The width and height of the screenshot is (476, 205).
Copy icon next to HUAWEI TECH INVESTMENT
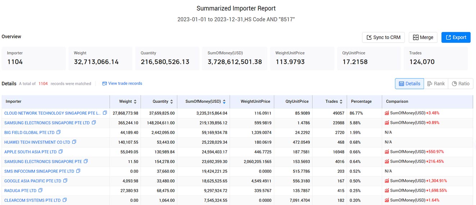(74, 142)
